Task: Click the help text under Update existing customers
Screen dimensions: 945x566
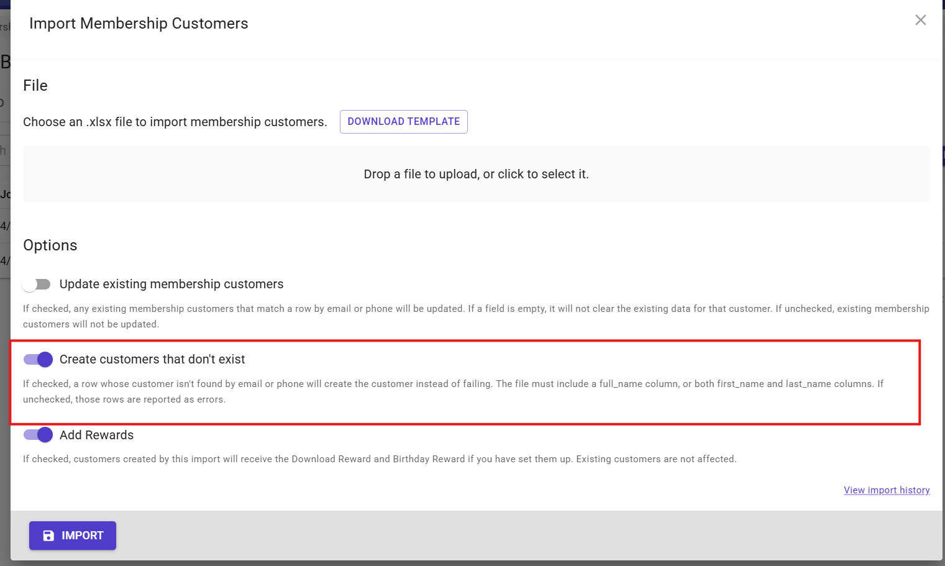Action: point(476,316)
